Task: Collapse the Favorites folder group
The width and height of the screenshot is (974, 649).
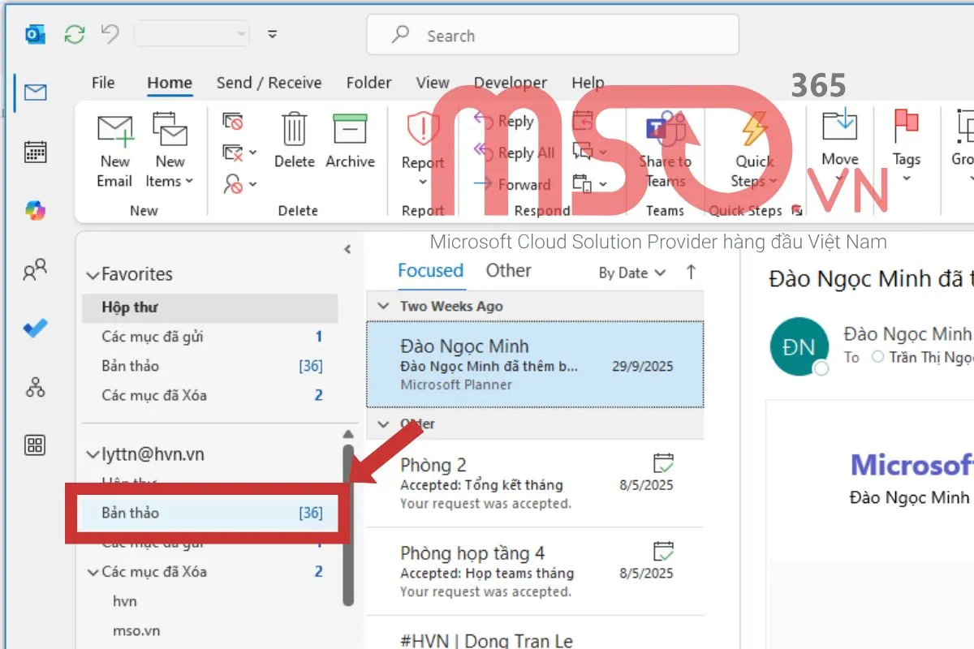Action: (x=93, y=276)
